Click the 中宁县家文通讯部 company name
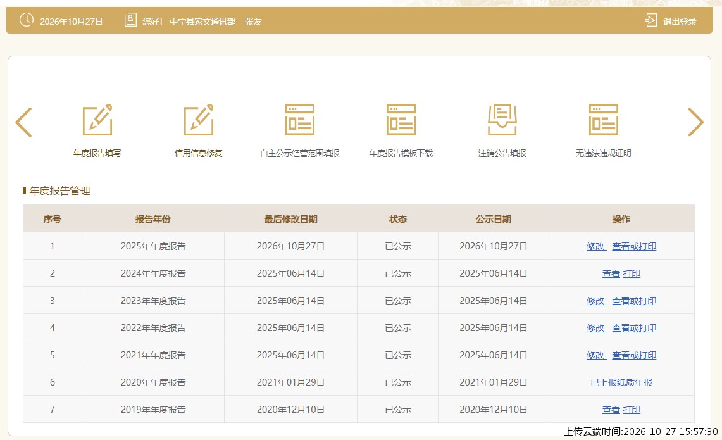The height and width of the screenshot is (440, 722). (x=202, y=22)
